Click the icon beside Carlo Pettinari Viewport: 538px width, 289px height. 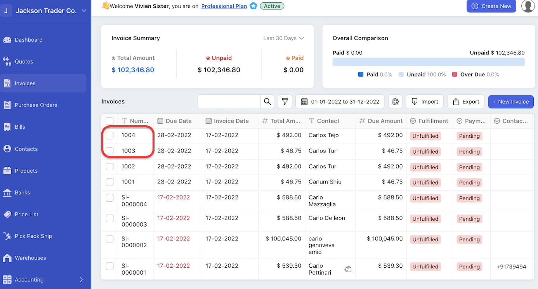[348, 269]
